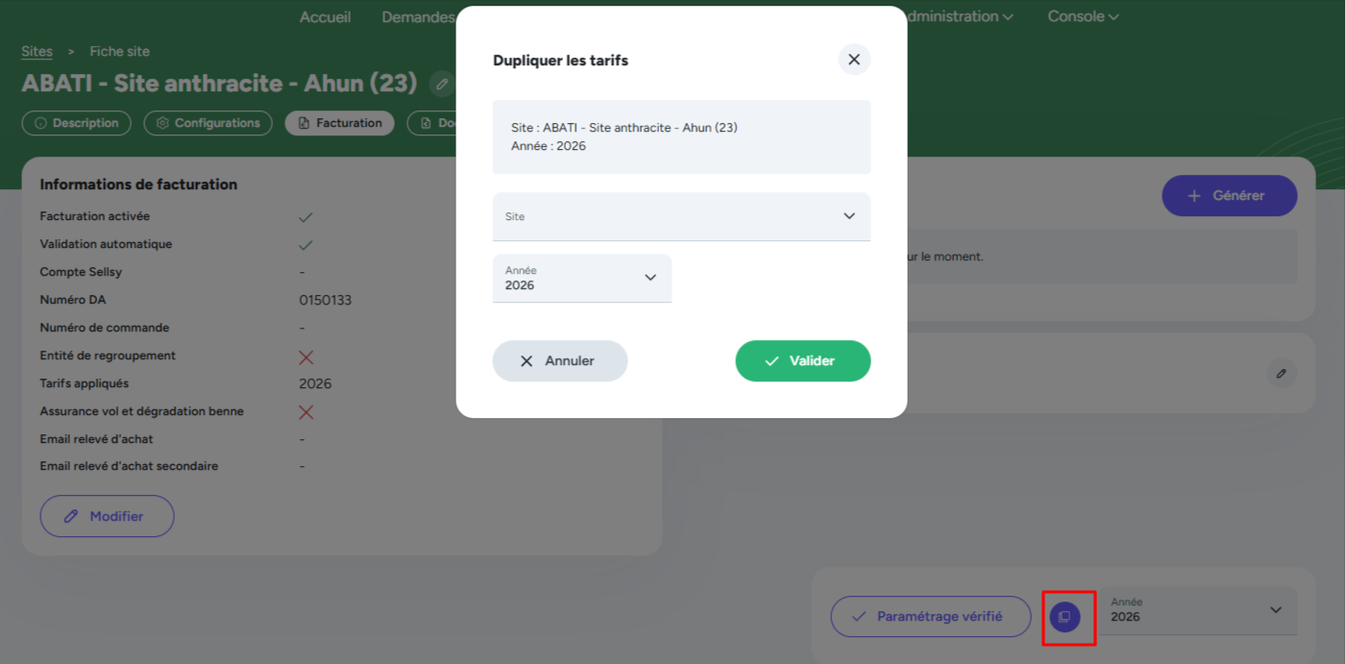Click the Générer button
Screen dimensions: 1345x664
1229,196
